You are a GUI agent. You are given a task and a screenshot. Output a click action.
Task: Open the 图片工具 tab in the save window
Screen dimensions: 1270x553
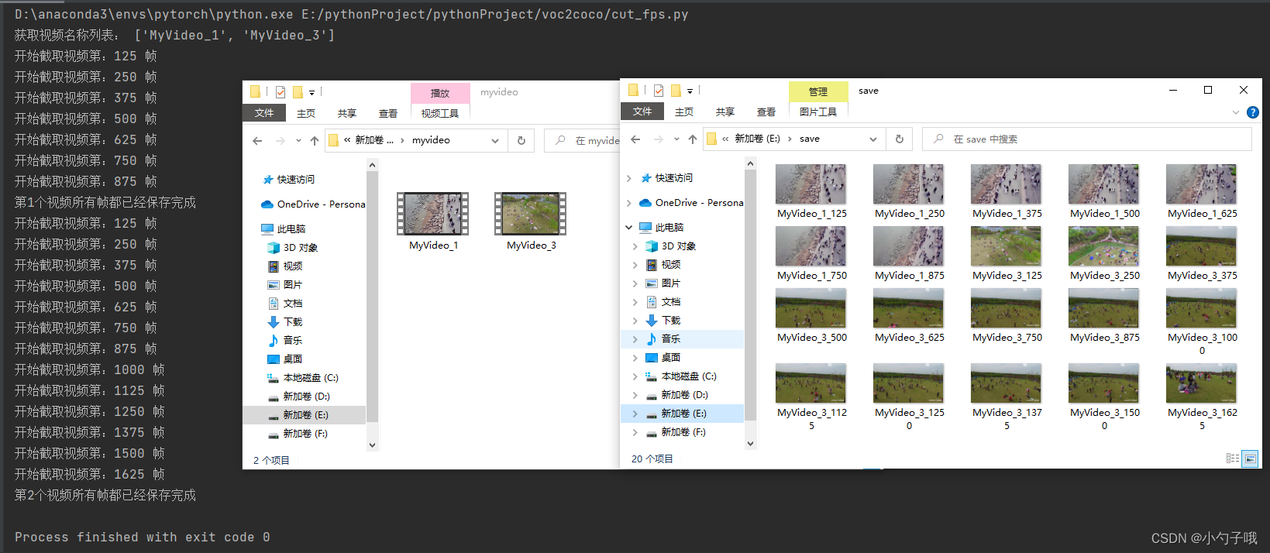pos(818,112)
